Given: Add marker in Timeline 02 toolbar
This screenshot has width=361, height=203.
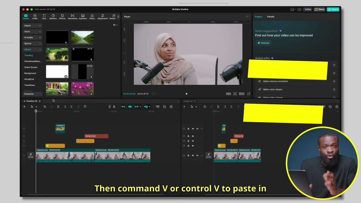Looking at the screenshot, I should click(x=85, y=107).
